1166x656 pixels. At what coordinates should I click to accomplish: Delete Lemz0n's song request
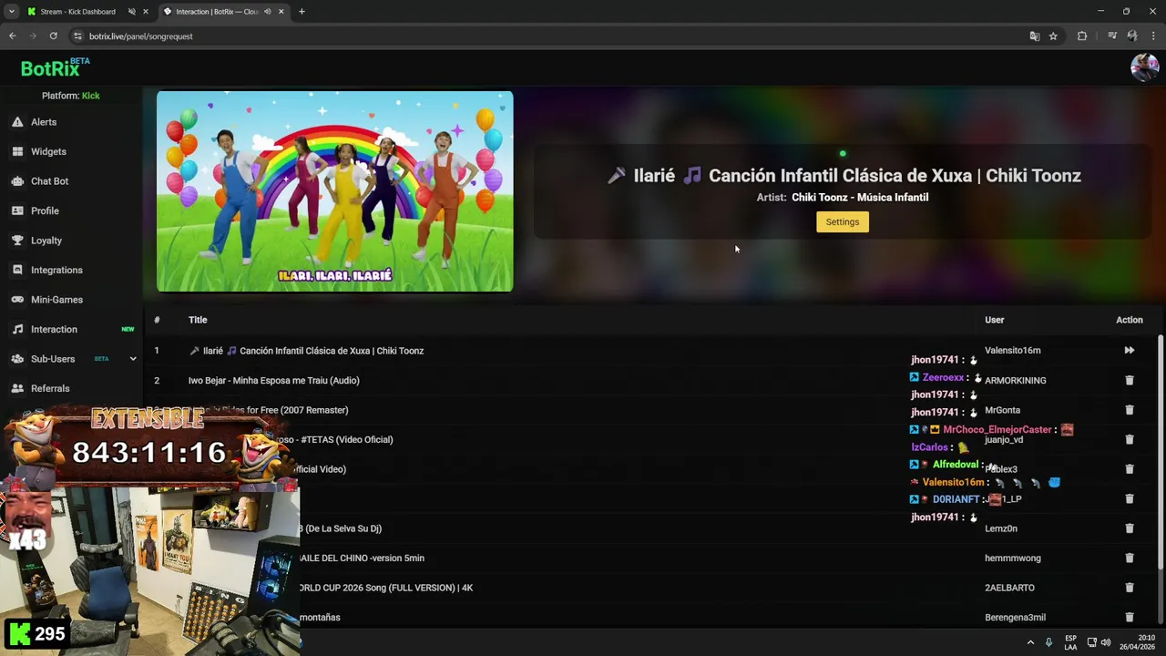pyautogui.click(x=1130, y=528)
